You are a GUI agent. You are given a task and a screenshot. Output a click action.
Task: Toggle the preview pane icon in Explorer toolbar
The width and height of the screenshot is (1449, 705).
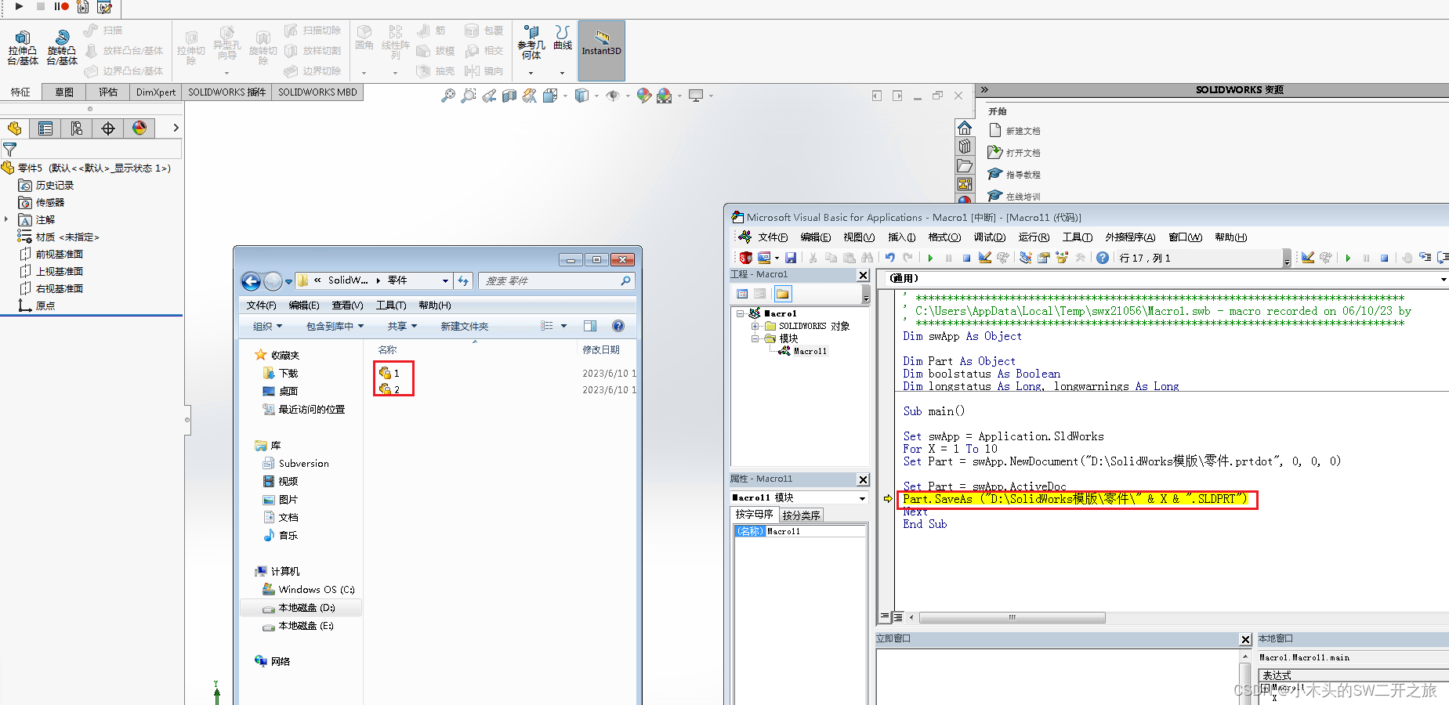590,326
